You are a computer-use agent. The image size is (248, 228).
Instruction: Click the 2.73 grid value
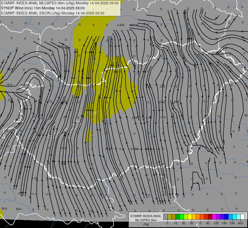(x=34, y=179)
